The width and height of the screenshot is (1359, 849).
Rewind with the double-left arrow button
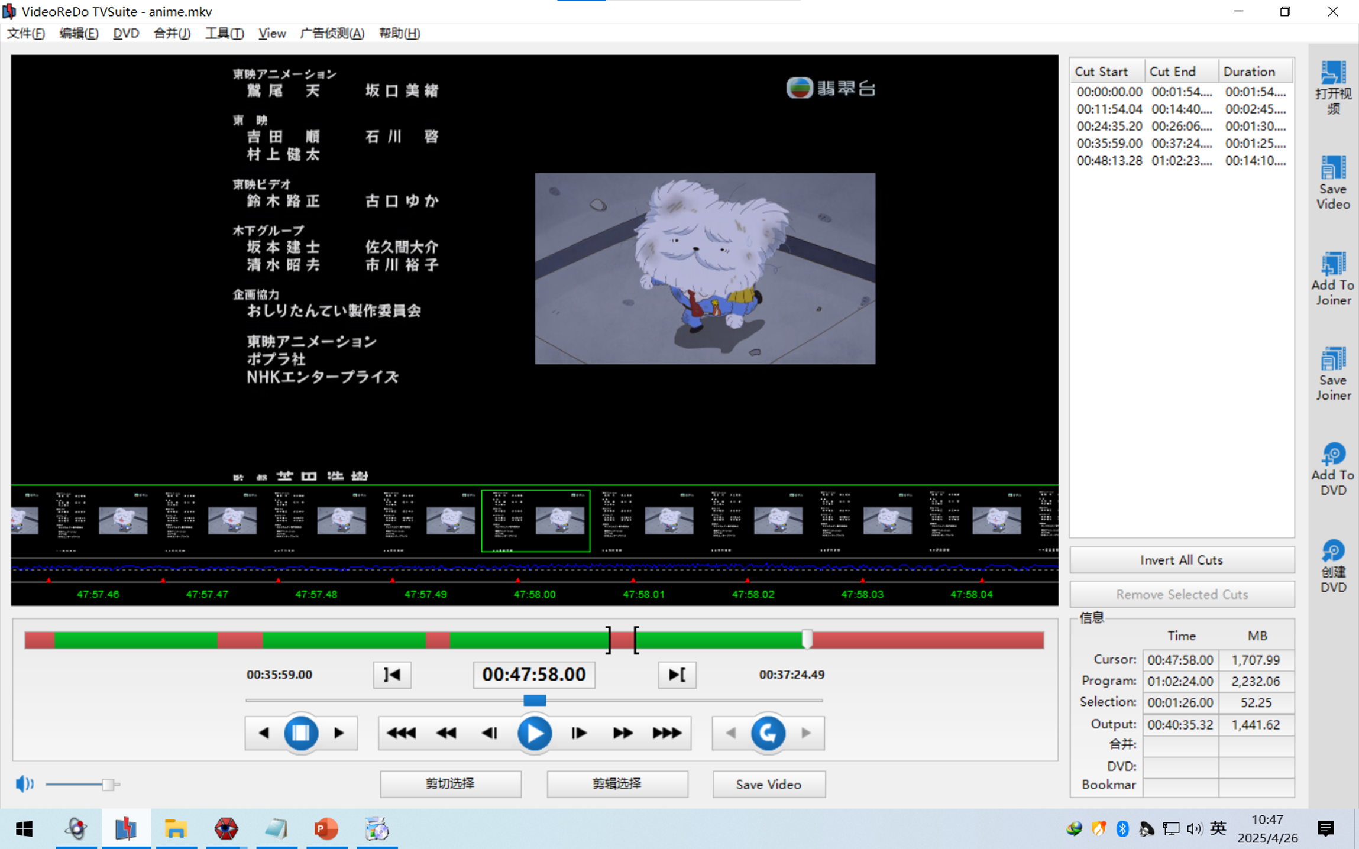pyautogui.click(x=446, y=733)
